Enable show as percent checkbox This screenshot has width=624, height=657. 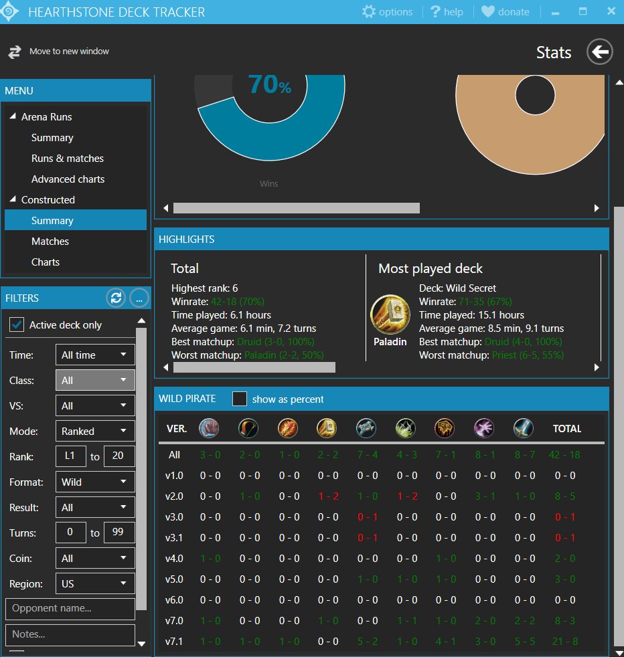tap(240, 399)
